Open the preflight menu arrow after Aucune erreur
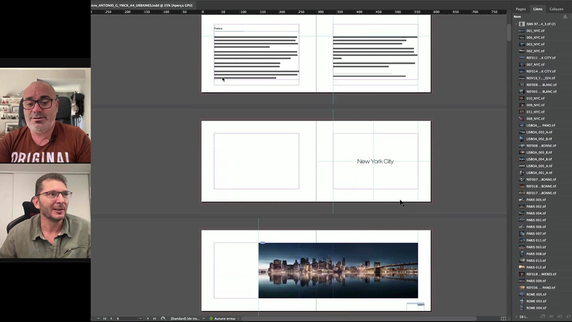The width and height of the screenshot is (572, 322). point(238,318)
